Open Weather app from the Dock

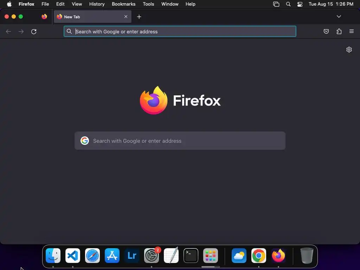[239, 255]
